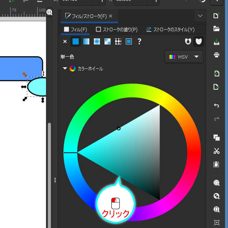Open the dock panel chevron menu
This screenshot has width=228, height=228.
[200, 16]
